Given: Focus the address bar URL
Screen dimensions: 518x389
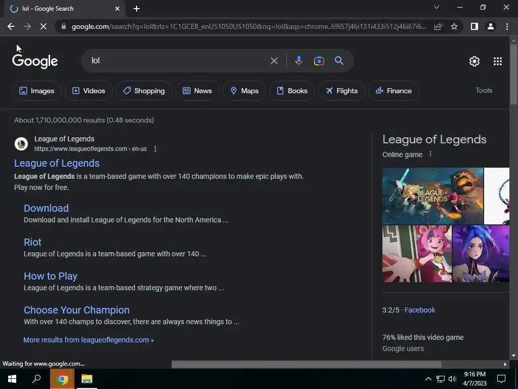Looking at the screenshot, I should coord(249,26).
